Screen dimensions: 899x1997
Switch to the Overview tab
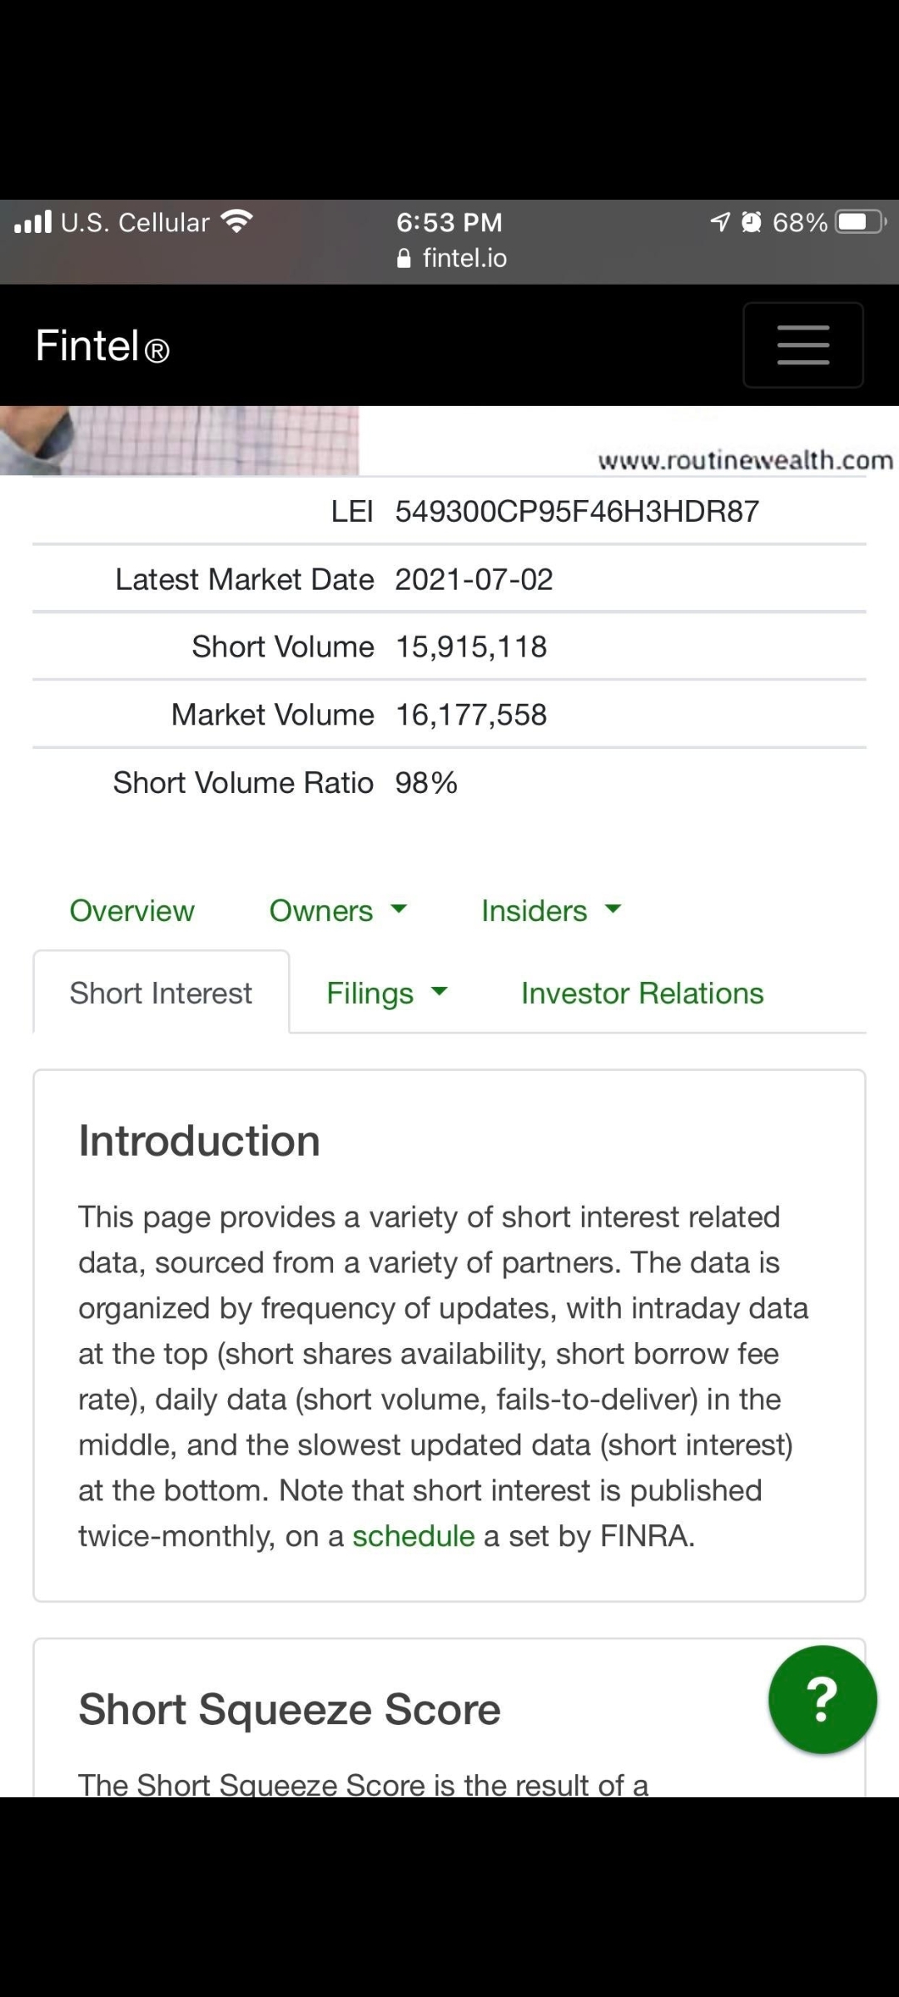[132, 910]
